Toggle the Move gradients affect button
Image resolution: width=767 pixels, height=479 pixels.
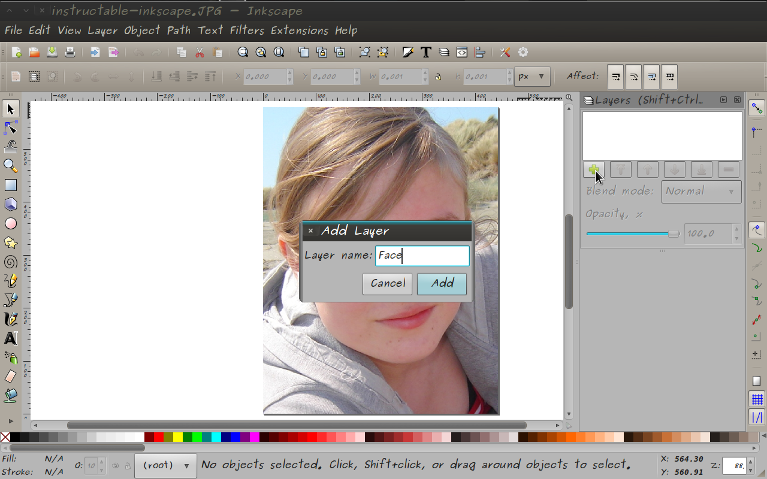(x=651, y=77)
